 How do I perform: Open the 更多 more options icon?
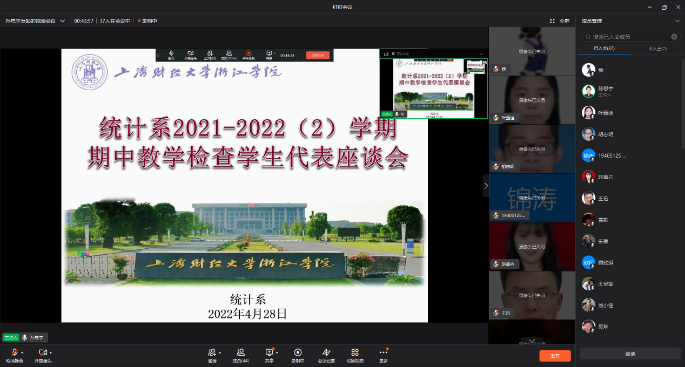[x=383, y=352]
